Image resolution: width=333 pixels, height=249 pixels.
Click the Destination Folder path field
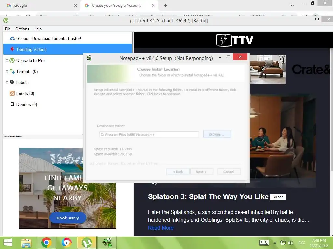tap(149, 135)
